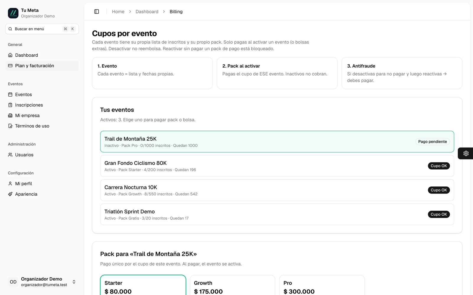Viewport: 473px width, 295px height.
Task: Select Plan y facturación menu item
Action: coord(42,65)
